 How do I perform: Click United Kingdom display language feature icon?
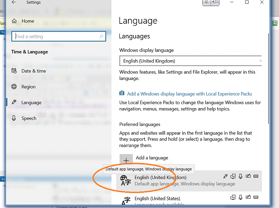coord(225,176)
